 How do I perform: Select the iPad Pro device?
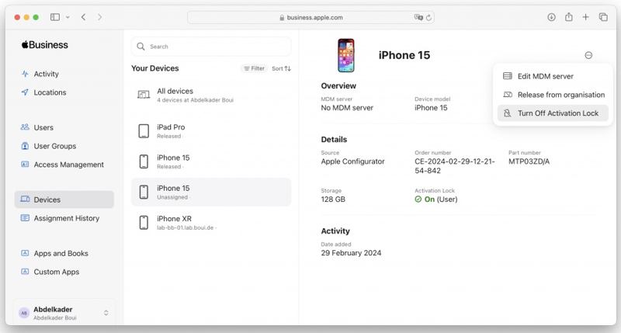pyautogui.click(x=211, y=131)
